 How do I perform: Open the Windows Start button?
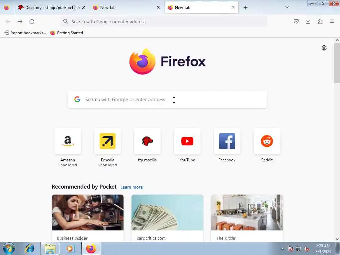tap(9, 248)
